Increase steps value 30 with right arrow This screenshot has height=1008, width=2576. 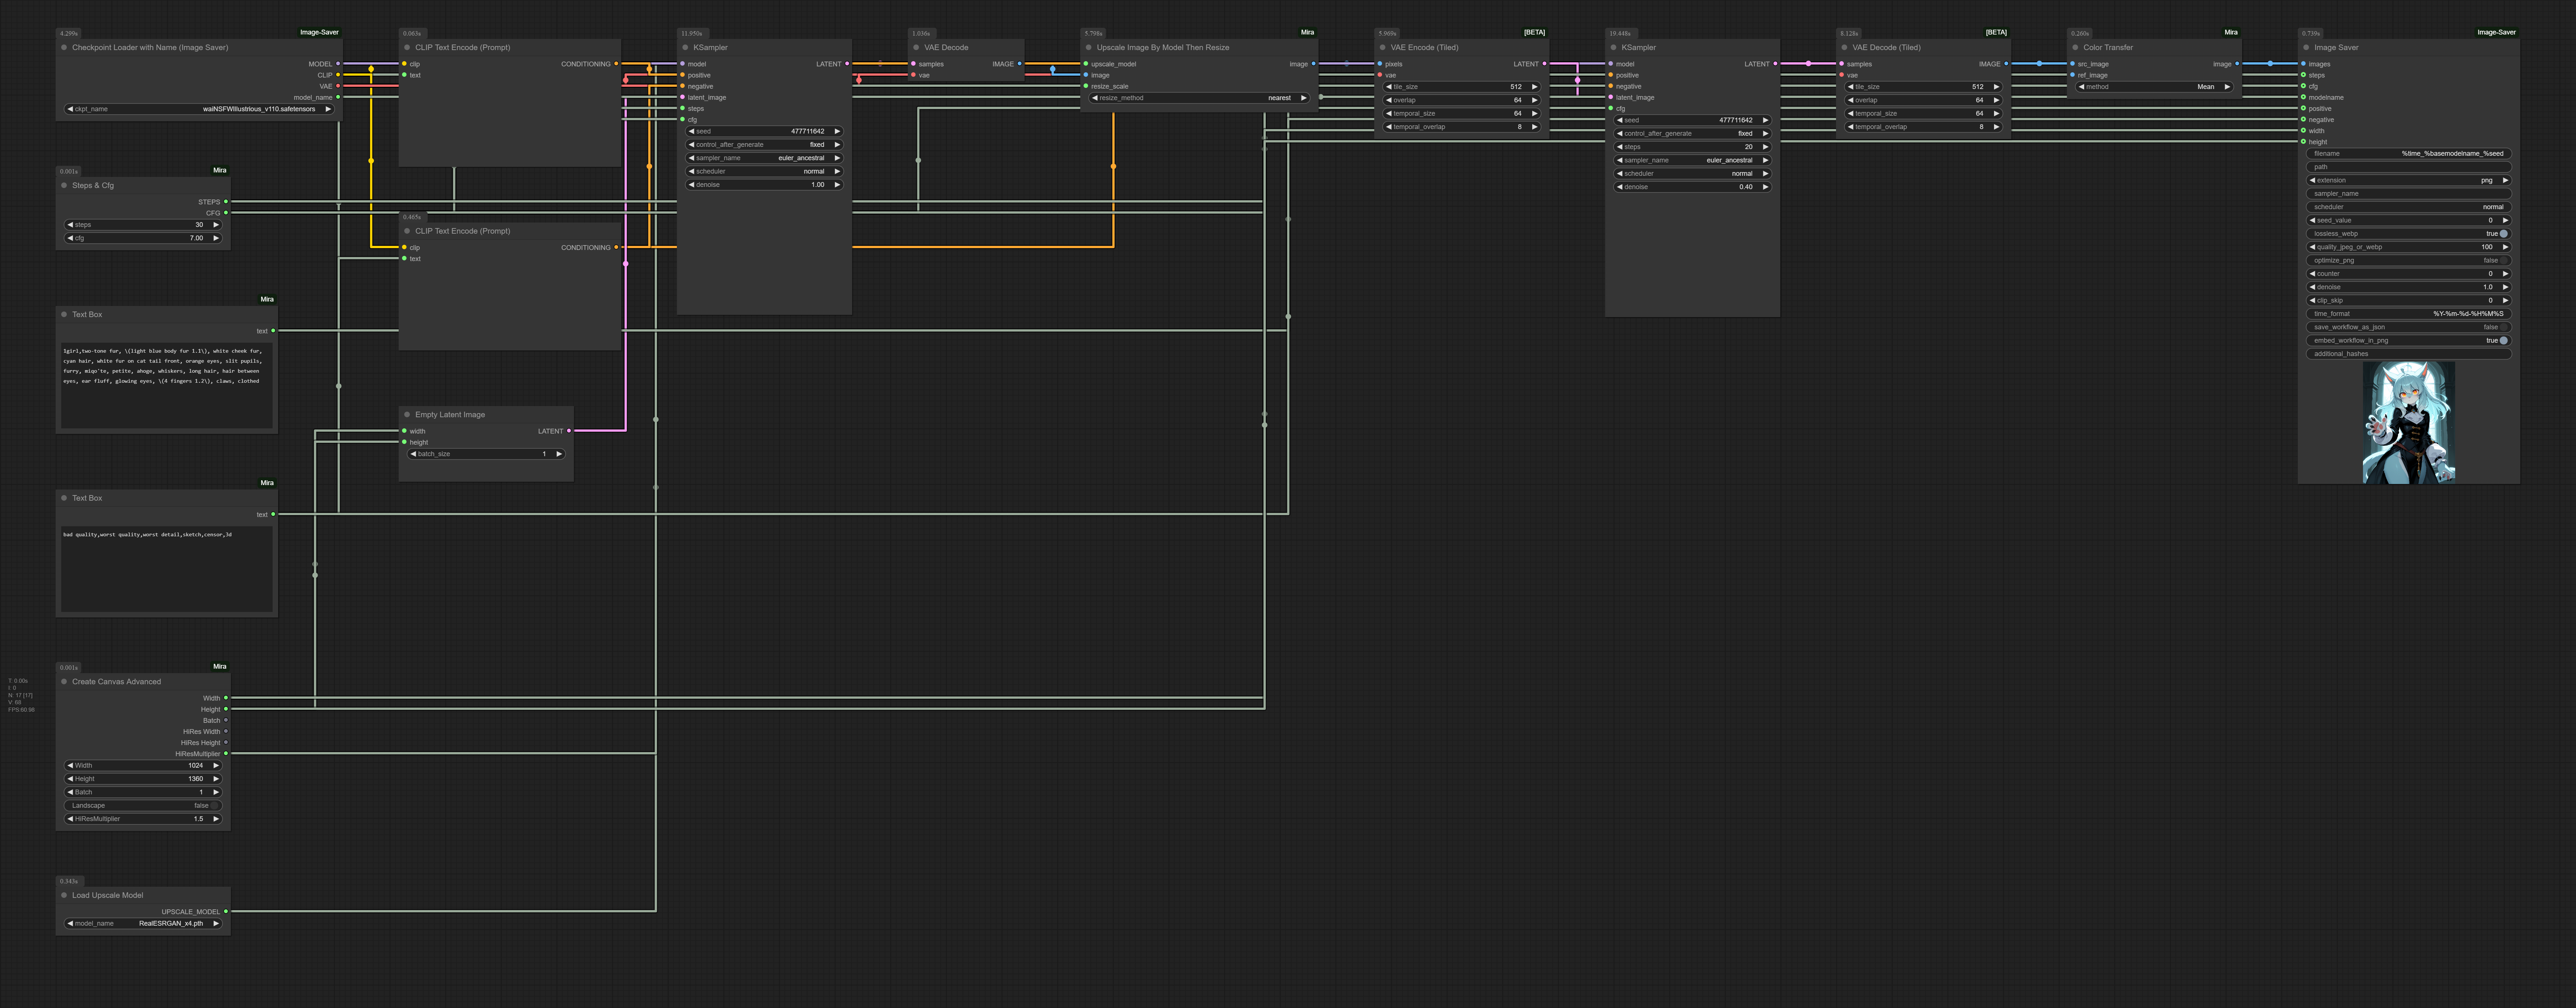coord(215,225)
